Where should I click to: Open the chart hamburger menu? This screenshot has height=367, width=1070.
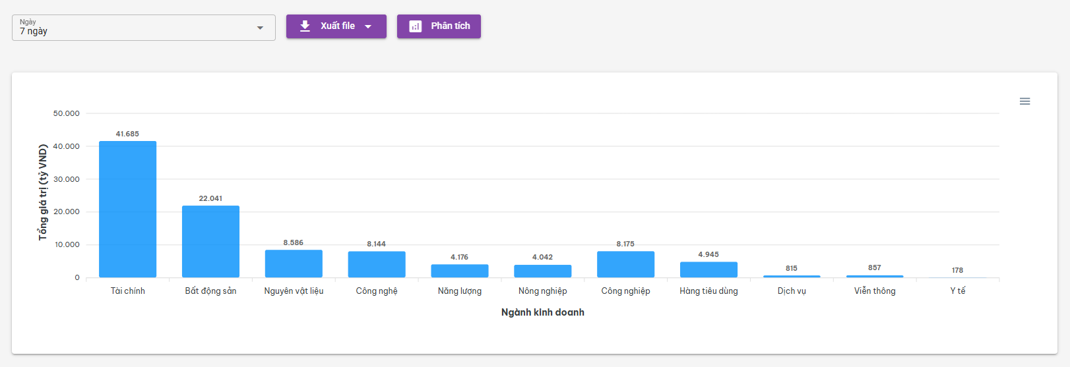tap(1024, 101)
